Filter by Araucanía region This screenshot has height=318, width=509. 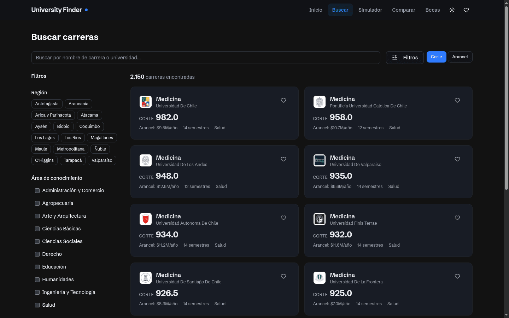(78, 104)
